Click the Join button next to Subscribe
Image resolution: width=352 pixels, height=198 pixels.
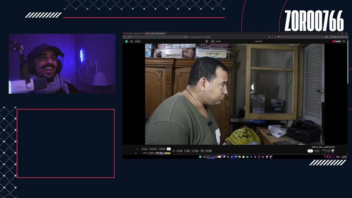[x=317, y=151]
